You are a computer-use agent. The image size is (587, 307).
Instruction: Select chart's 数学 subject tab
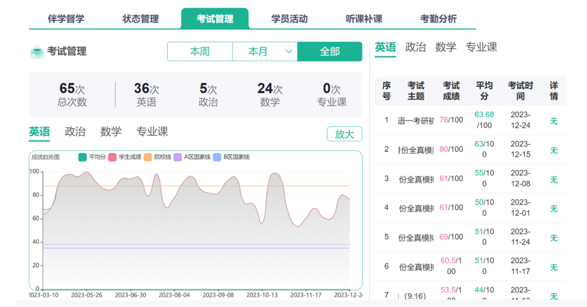pyautogui.click(x=111, y=132)
